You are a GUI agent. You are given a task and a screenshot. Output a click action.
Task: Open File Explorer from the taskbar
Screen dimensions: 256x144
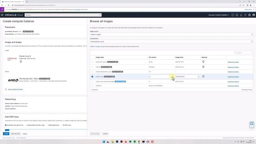(x=112, y=142)
